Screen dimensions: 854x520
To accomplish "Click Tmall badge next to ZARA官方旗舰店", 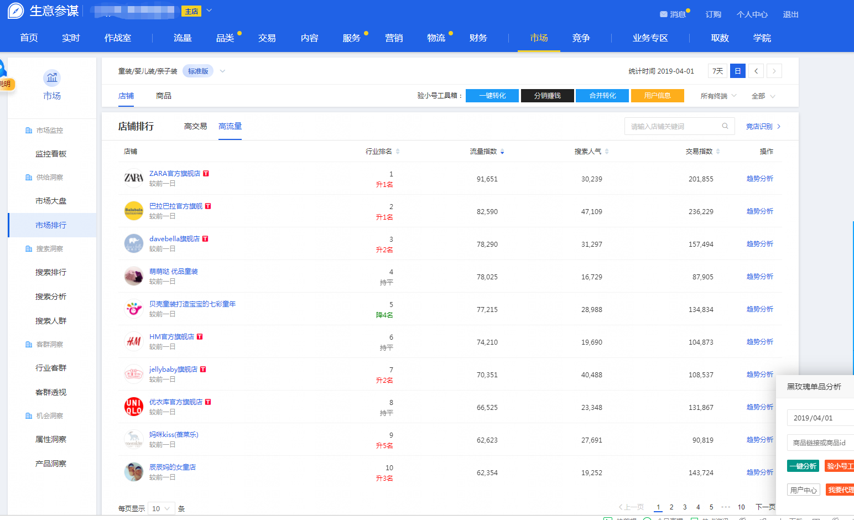I will tap(206, 174).
